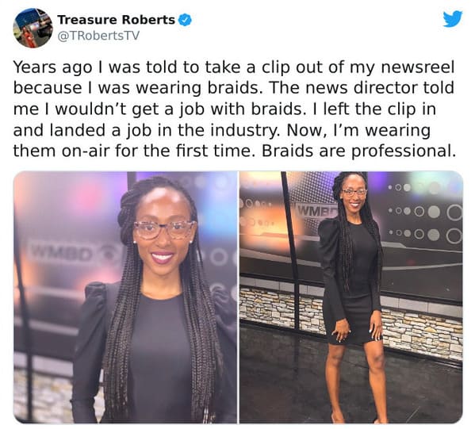The height and width of the screenshot is (429, 475).
Task: Click the @TRobertsTV handle
Action: [98, 36]
